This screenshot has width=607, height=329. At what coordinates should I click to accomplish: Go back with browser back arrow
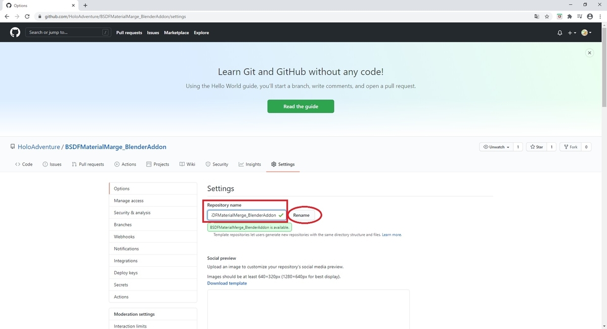[x=7, y=16]
